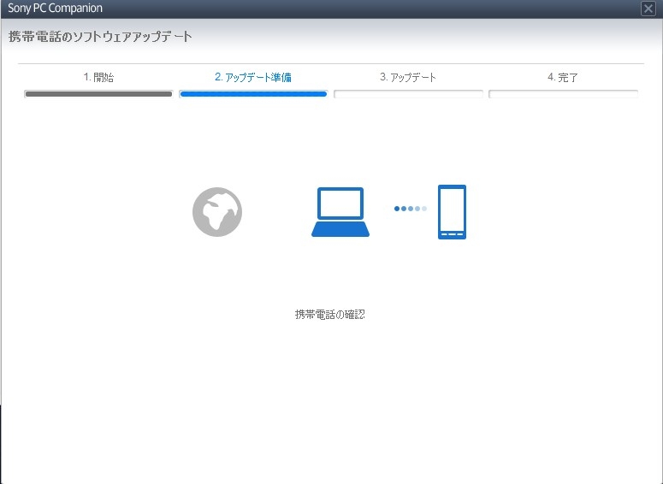Click the gray globe internet icon
Image resolution: width=663 pixels, height=484 pixels.
pyautogui.click(x=217, y=212)
